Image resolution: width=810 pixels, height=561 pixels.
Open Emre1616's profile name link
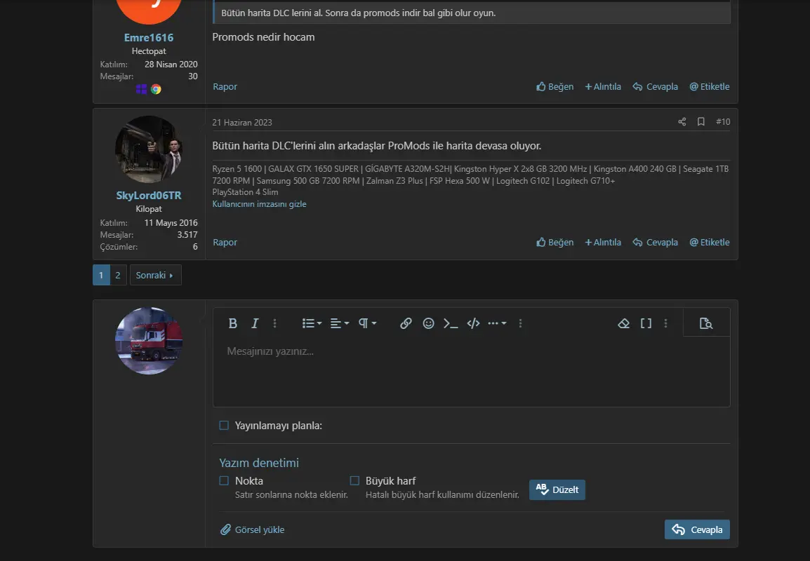coord(149,38)
